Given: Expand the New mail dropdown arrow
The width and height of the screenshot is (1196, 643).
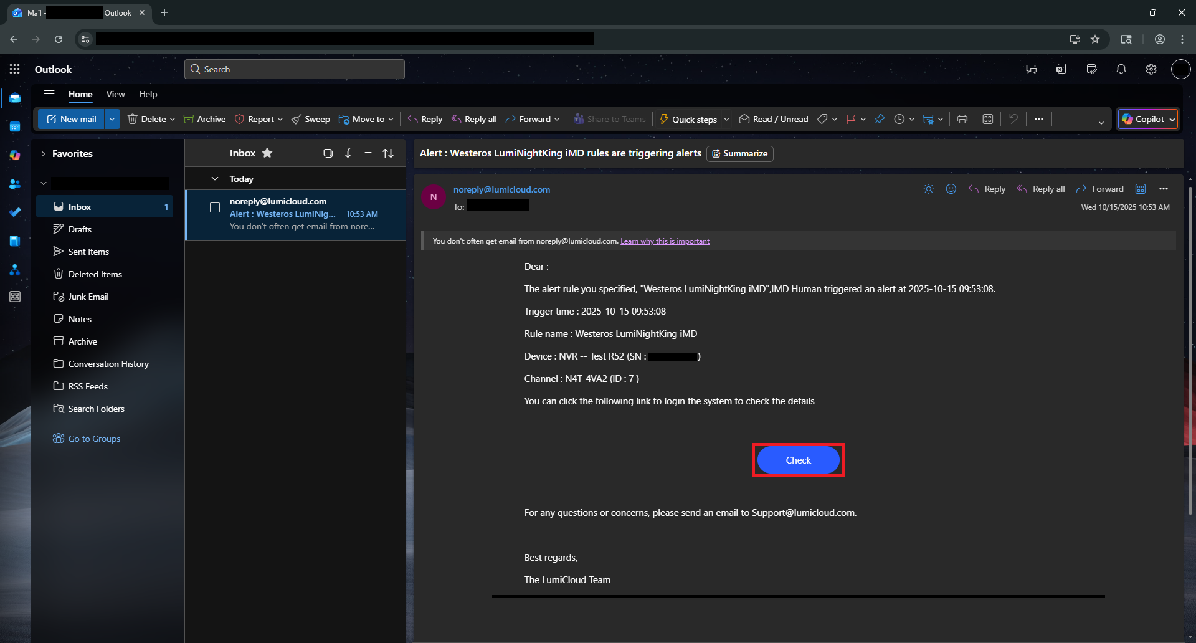Looking at the screenshot, I should click(112, 119).
